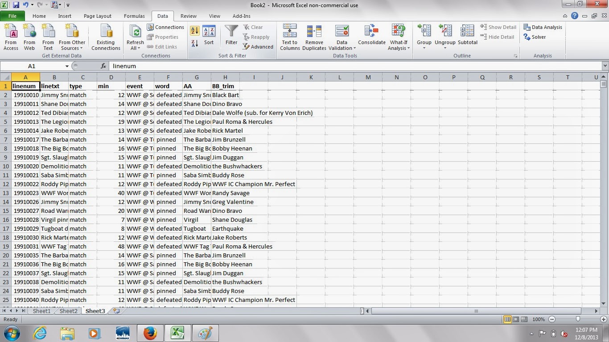
Task: Open the Group dropdown
Action: pyautogui.click(x=424, y=45)
